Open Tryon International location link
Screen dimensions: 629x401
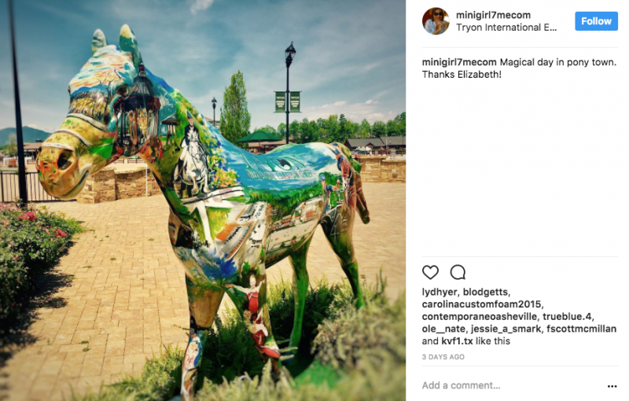pos(506,28)
